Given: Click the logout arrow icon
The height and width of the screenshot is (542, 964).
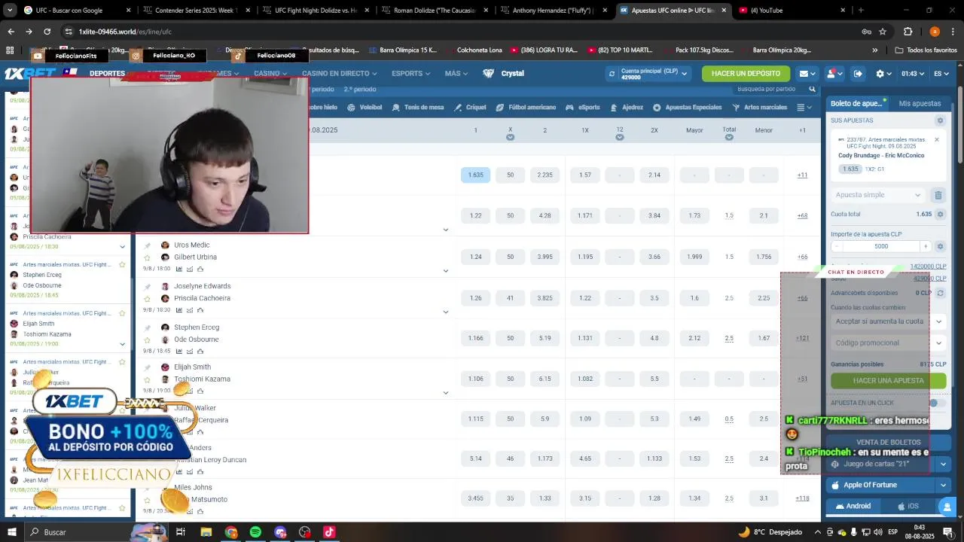Looking at the screenshot, I should [858, 74].
